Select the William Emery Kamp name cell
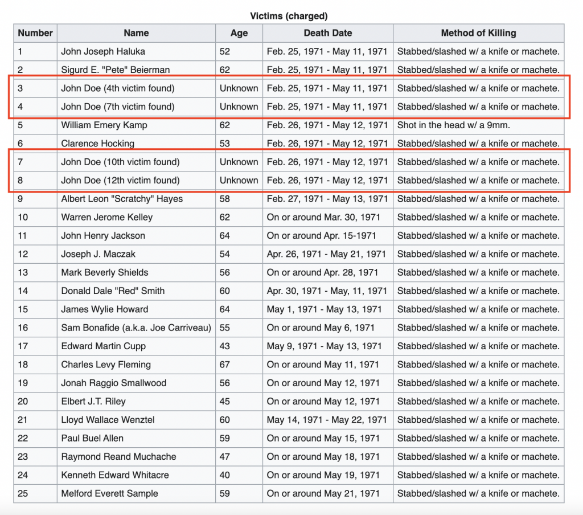 pyautogui.click(x=104, y=125)
